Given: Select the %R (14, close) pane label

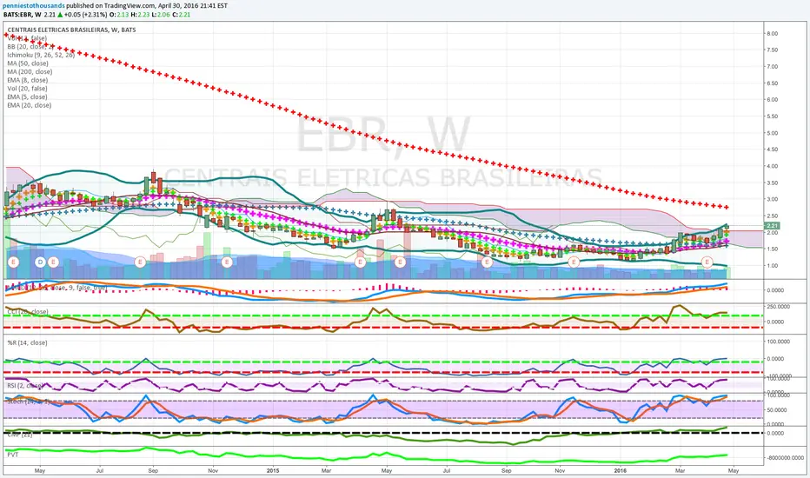Looking at the screenshot, I should 27,342.
